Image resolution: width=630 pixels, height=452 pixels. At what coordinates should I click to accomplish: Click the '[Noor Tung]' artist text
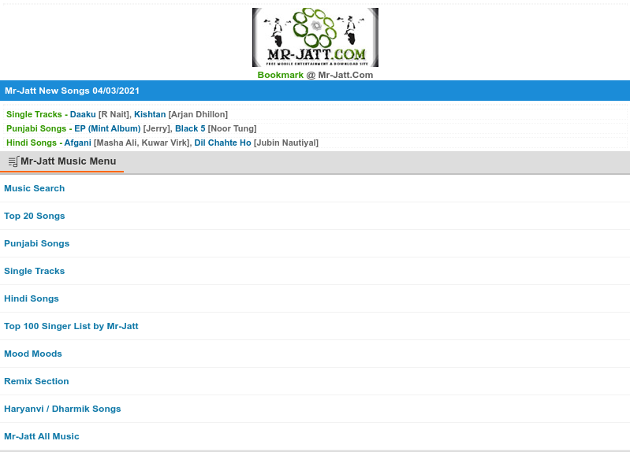[232, 128]
